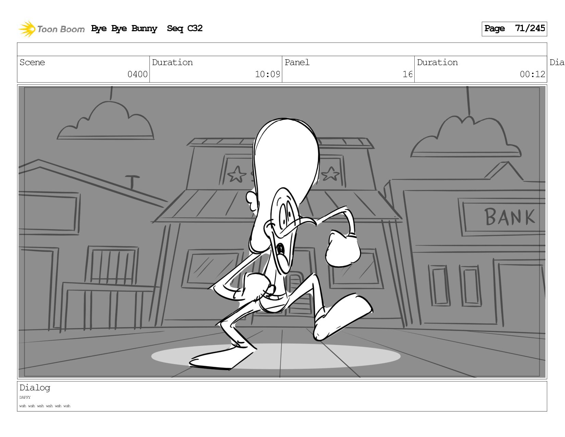Click the 'Page 71/245' page indicator
Screen dimensions: 565x437
tap(514, 29)
